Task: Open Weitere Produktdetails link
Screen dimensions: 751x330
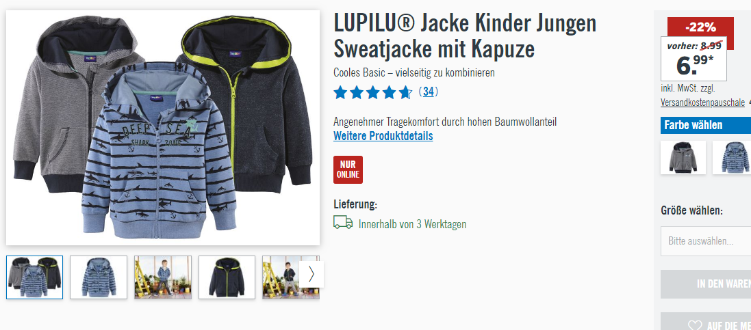Action: 383,136
